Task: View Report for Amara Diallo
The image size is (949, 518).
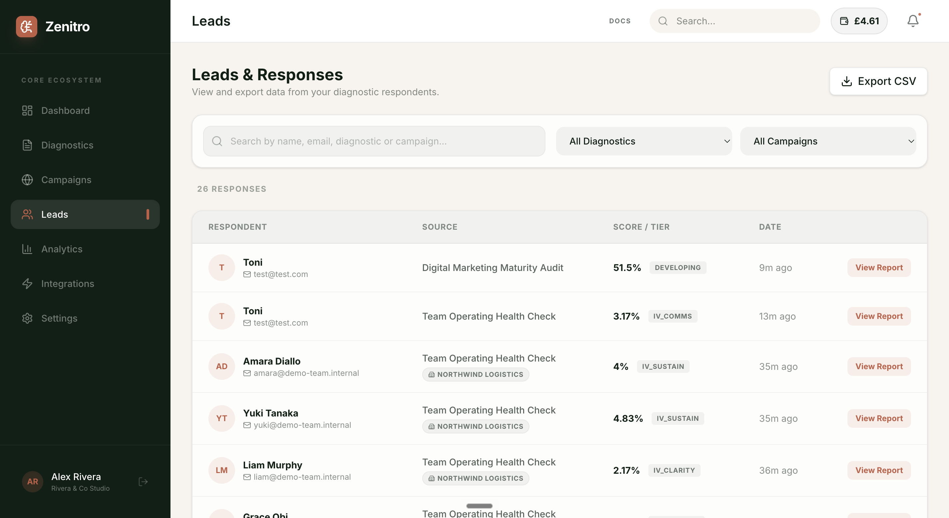Action: click(x=879, y=366)
